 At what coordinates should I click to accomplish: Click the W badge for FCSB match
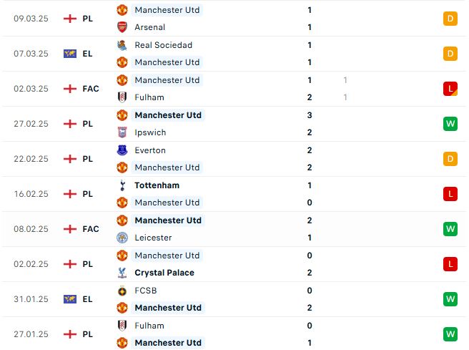450,299
